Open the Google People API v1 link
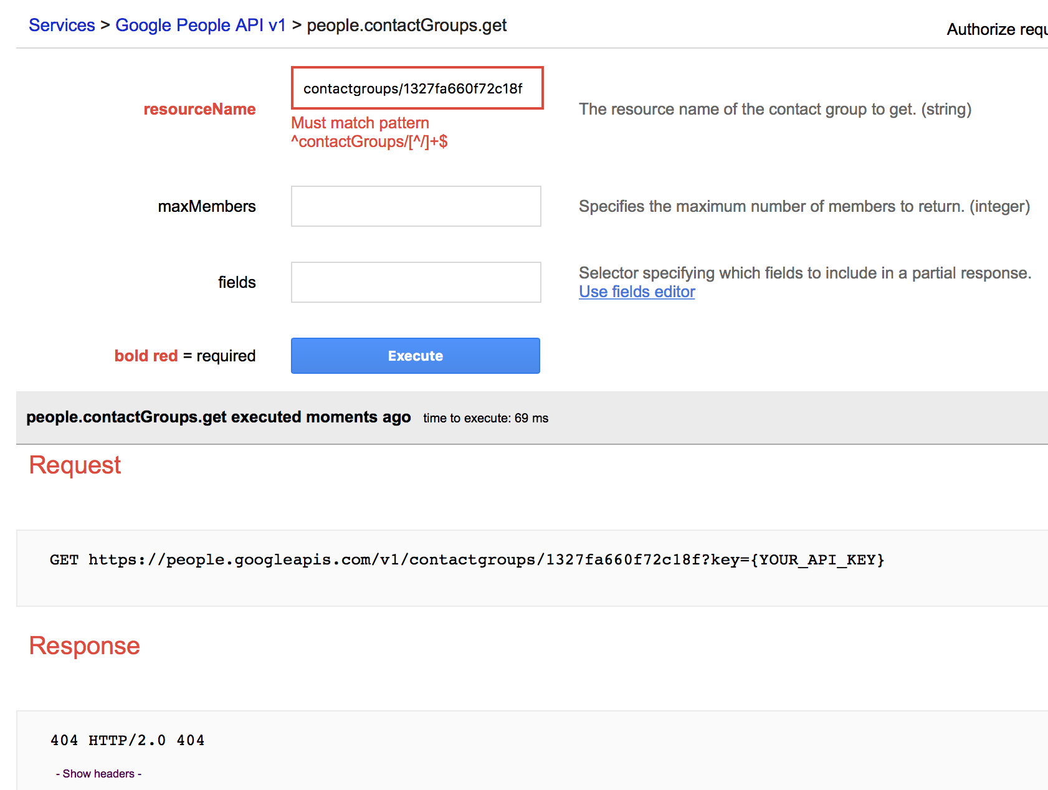1048x790 pixels. [200, 26]
